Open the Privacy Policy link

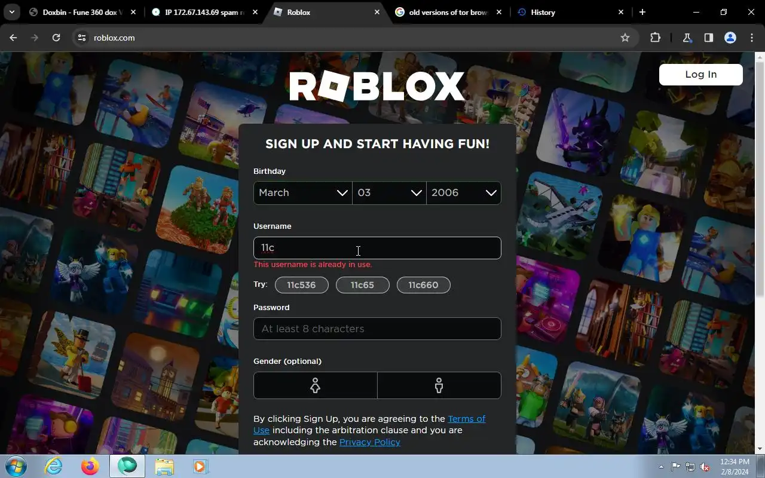370,442
